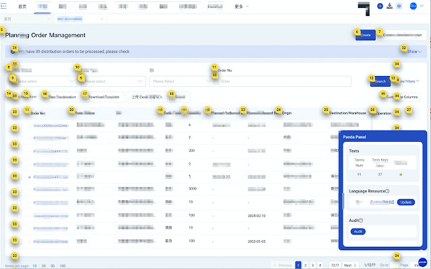Open the user avatar in the top bar
The height and width of the screenshot is (269, 431).
(x=413, y=6)
